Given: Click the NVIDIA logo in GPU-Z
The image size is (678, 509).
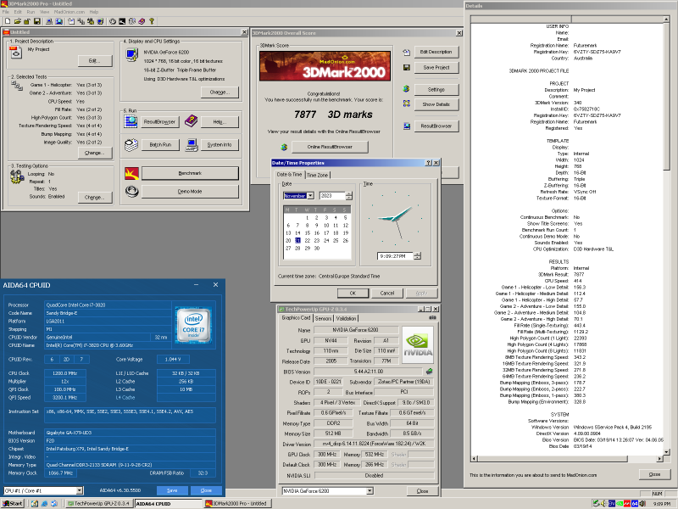Looking at the screenshot, I should tap(418, 344).
